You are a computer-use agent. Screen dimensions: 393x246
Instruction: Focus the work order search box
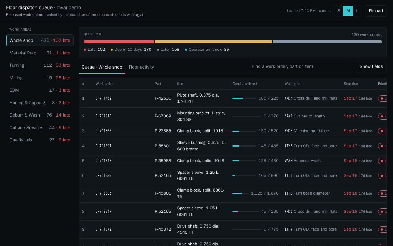tap(301, 66)
